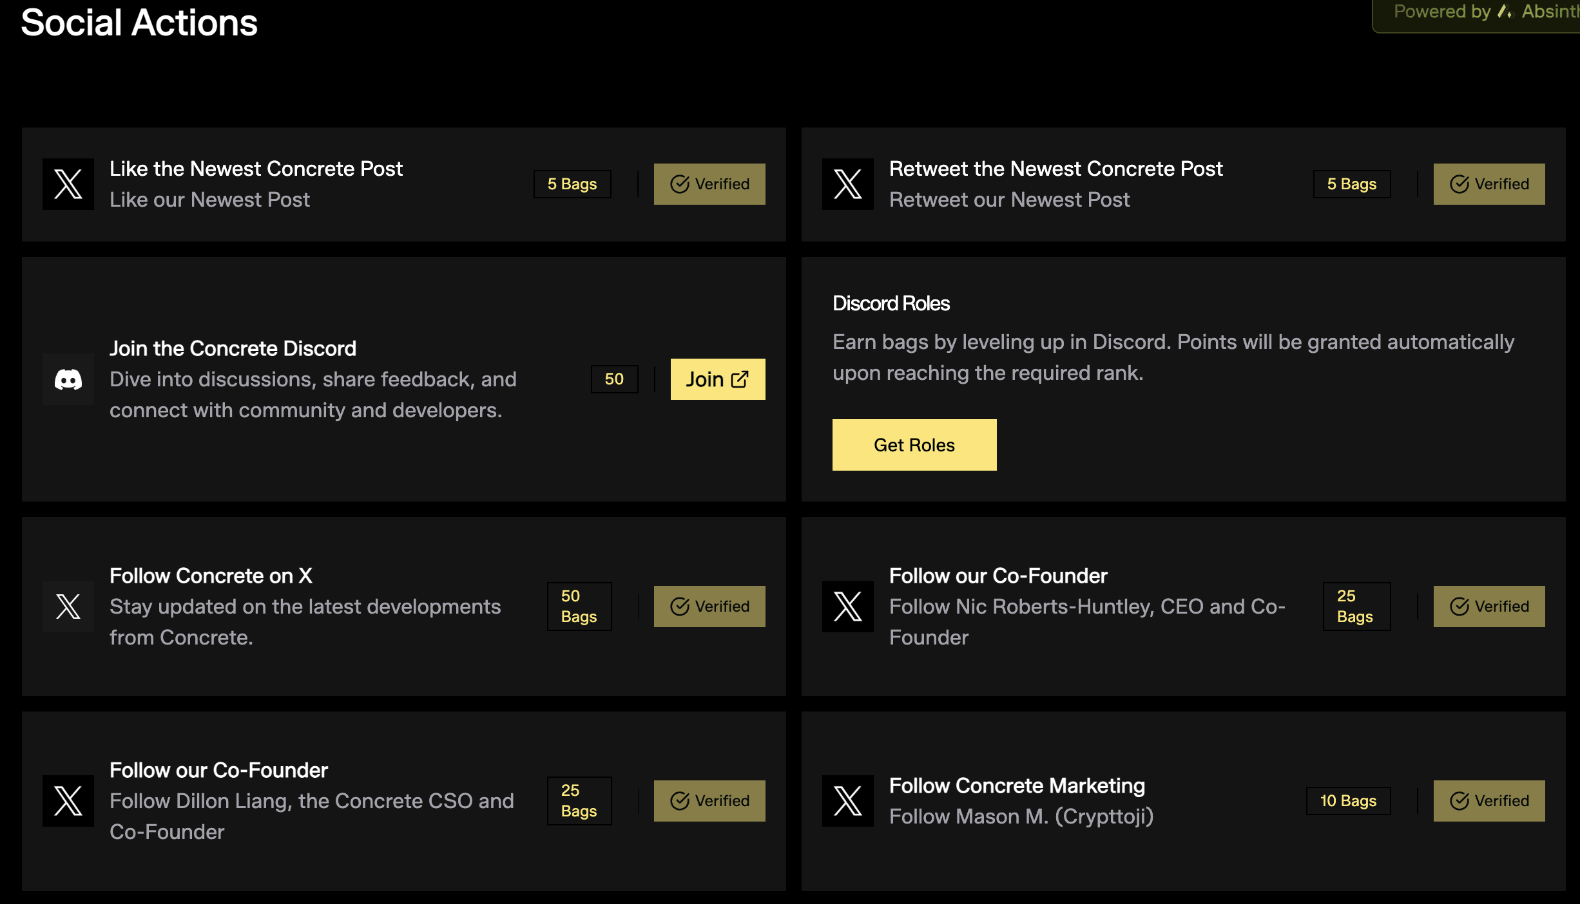Click the X icon beside Like the Newest Concrete Post
Viewport: 1580px width, 904px height.
tap(68, 184)
